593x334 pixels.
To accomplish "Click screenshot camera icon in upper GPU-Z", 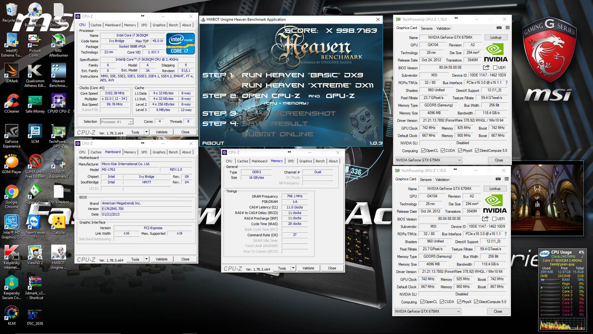I will [x=499, y=28].
